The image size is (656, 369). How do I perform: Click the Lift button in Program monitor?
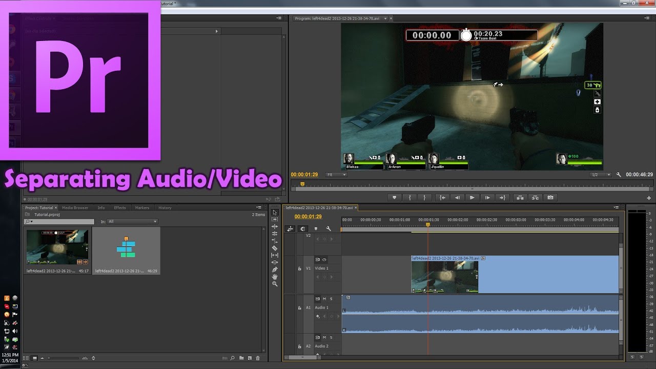click(520, 197)
